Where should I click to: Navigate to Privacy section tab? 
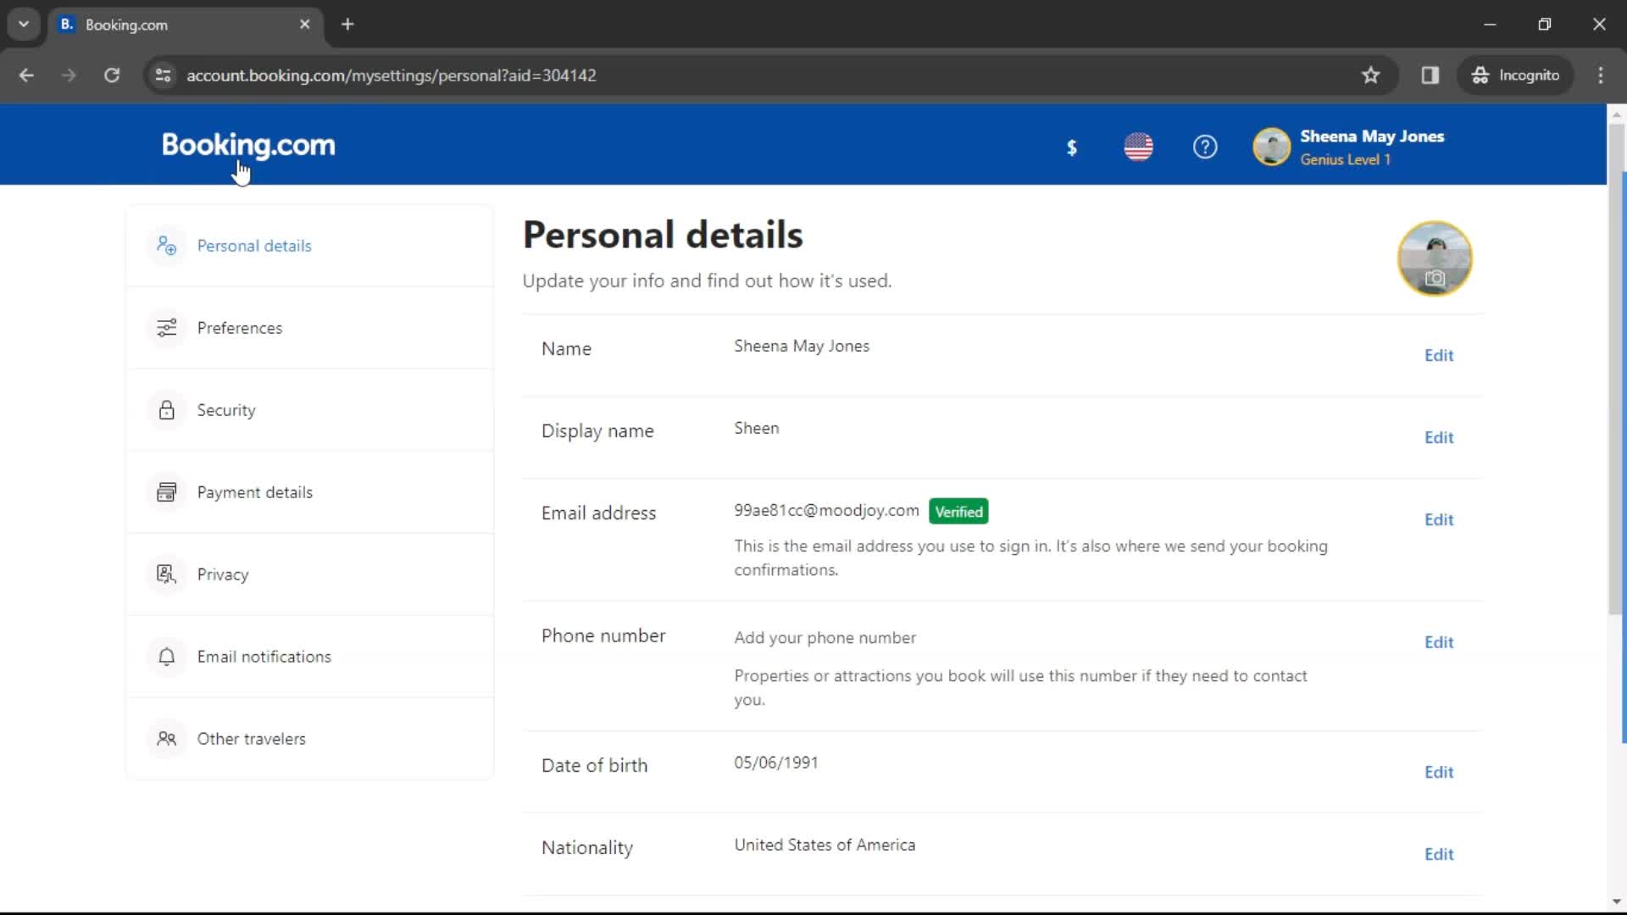[222, 574]
